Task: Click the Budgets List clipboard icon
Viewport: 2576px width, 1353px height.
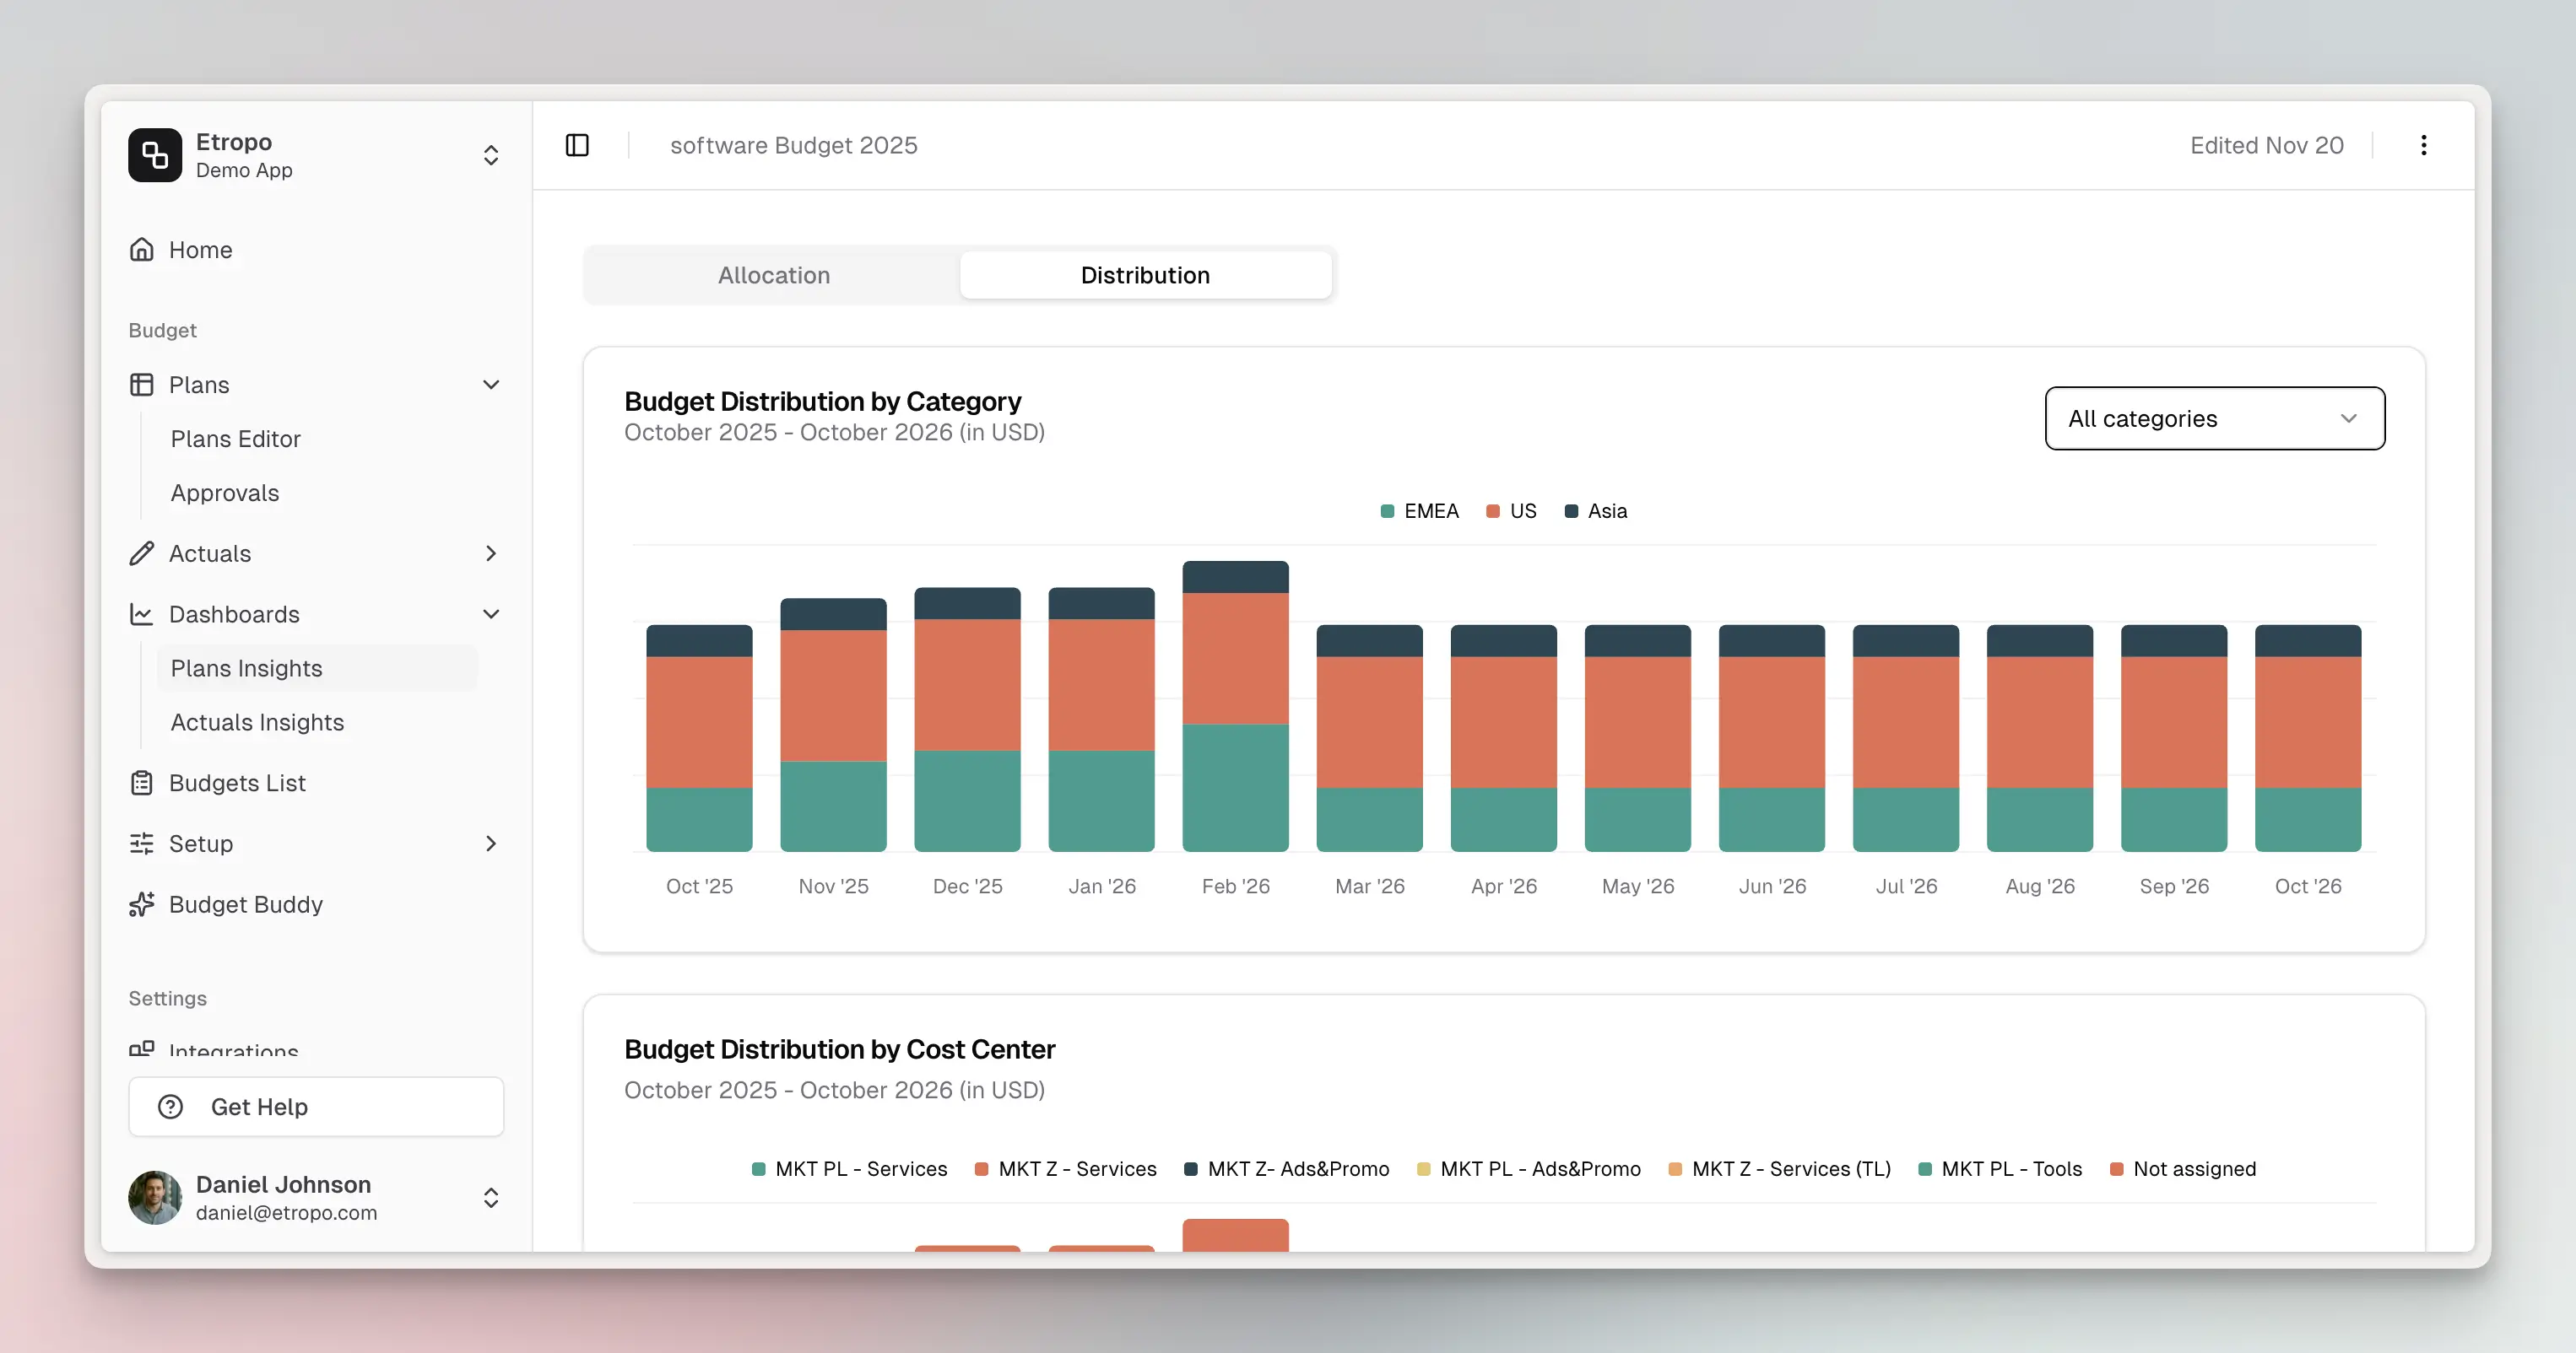Action: [x=142, y=784]
